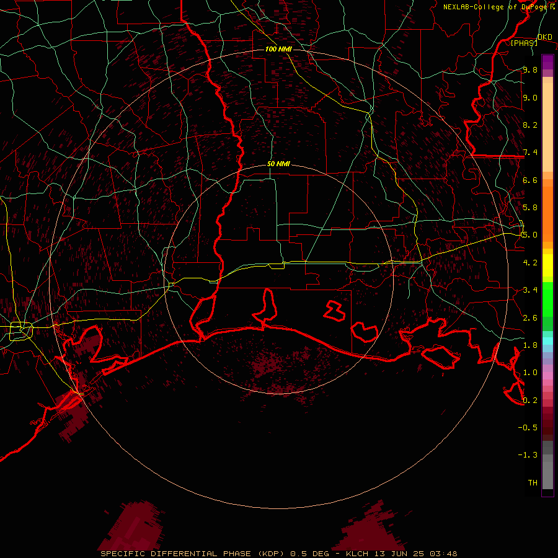
Task: Click the 9.0 value on color scale
Action: coord(530,97)
